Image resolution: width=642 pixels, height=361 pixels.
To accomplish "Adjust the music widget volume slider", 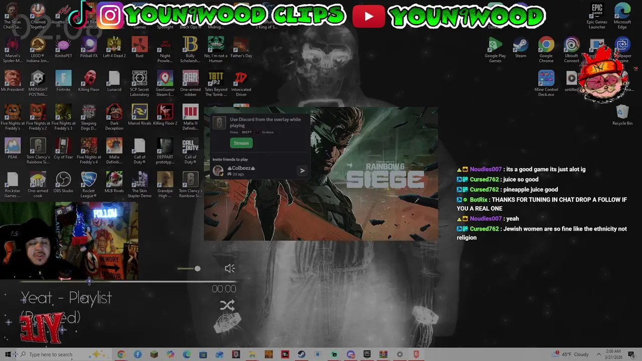I will (190, 269).
